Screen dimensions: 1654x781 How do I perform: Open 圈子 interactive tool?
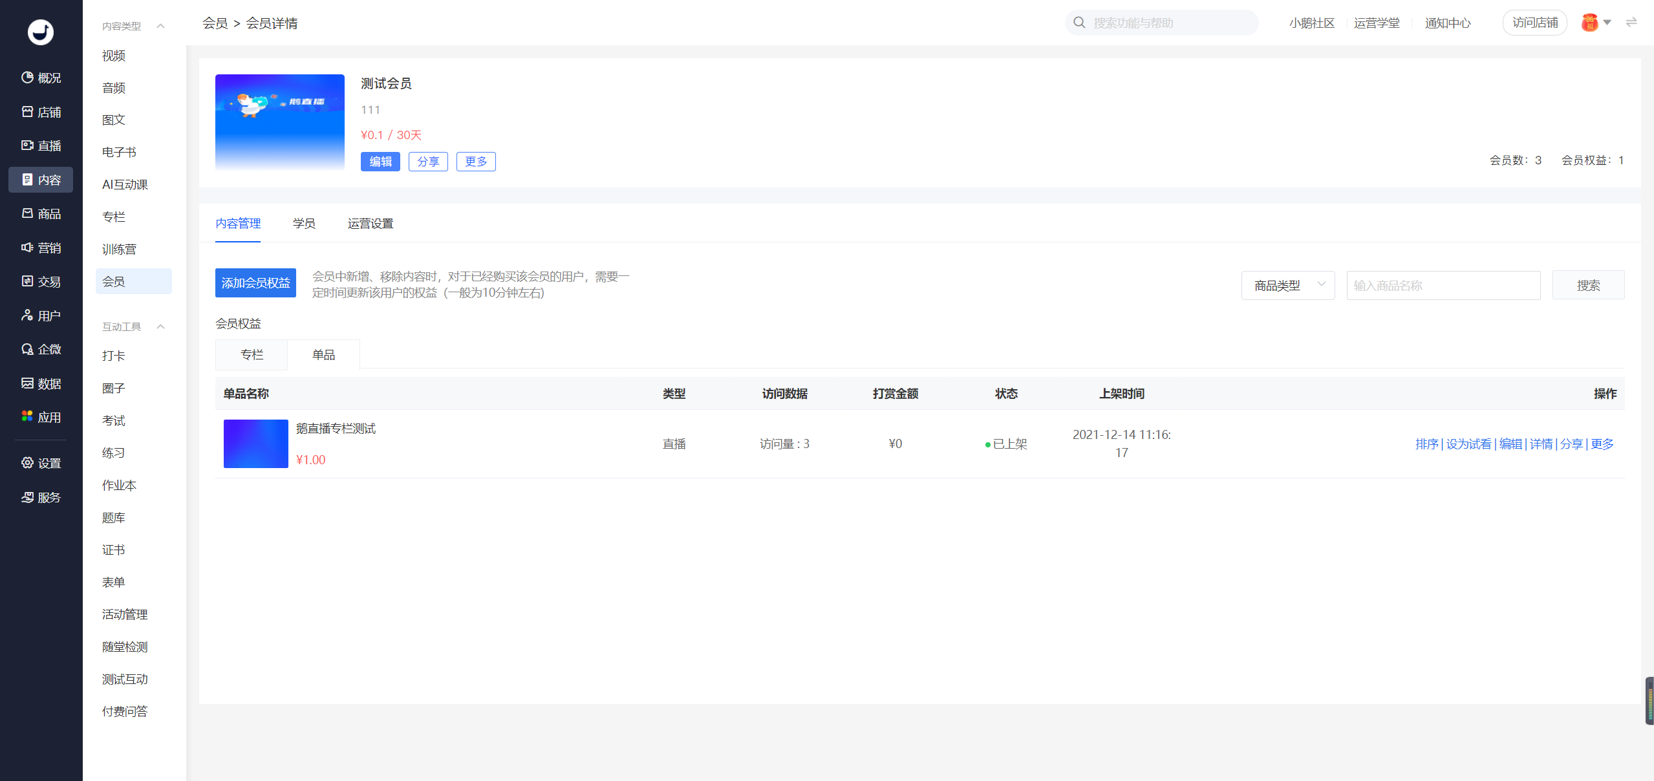(114, 388)
